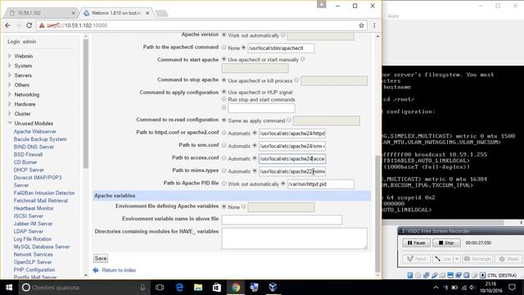The height and width of the screenshot is (295, 524).
Task: Open Task View on the taskbar
Action: 160,288
